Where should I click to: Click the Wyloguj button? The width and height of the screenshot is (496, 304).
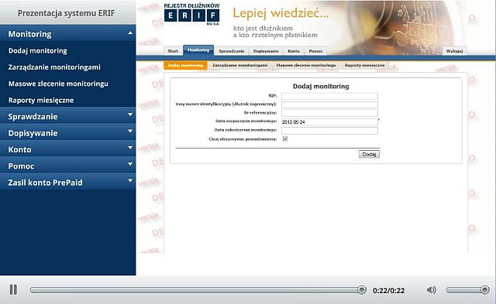coord(454,51)
